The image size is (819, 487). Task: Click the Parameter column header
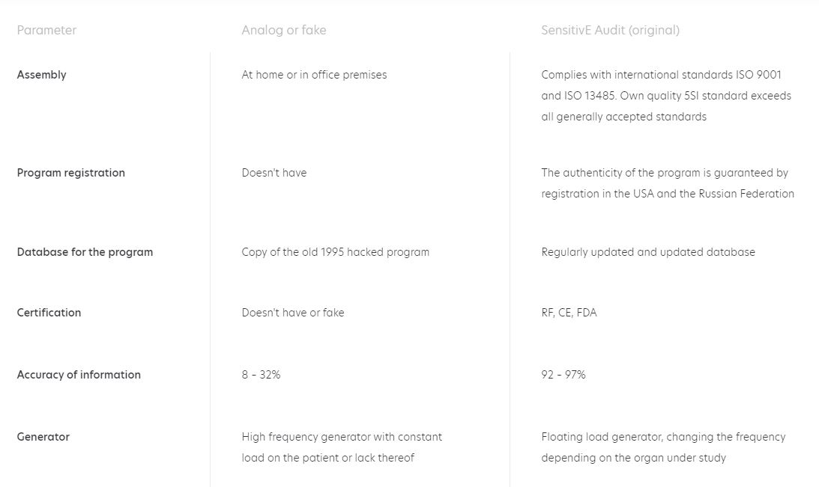(46, 31)
